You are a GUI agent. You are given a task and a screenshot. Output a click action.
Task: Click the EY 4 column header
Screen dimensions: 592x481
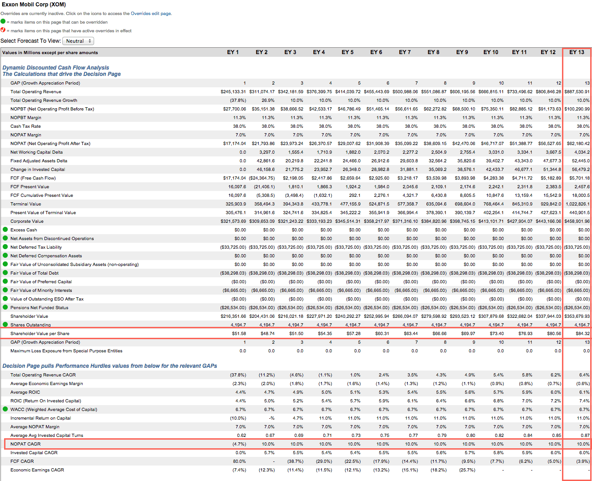pos(319,52)
